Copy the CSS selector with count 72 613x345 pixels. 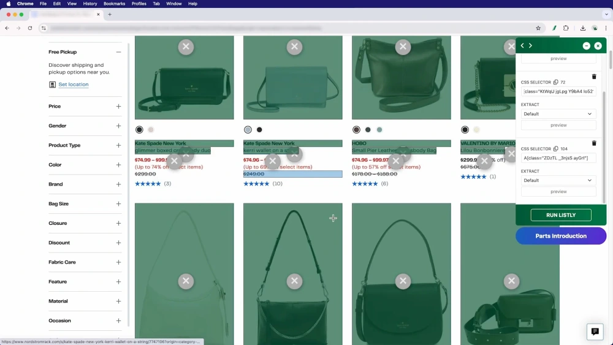click(555, 82)
